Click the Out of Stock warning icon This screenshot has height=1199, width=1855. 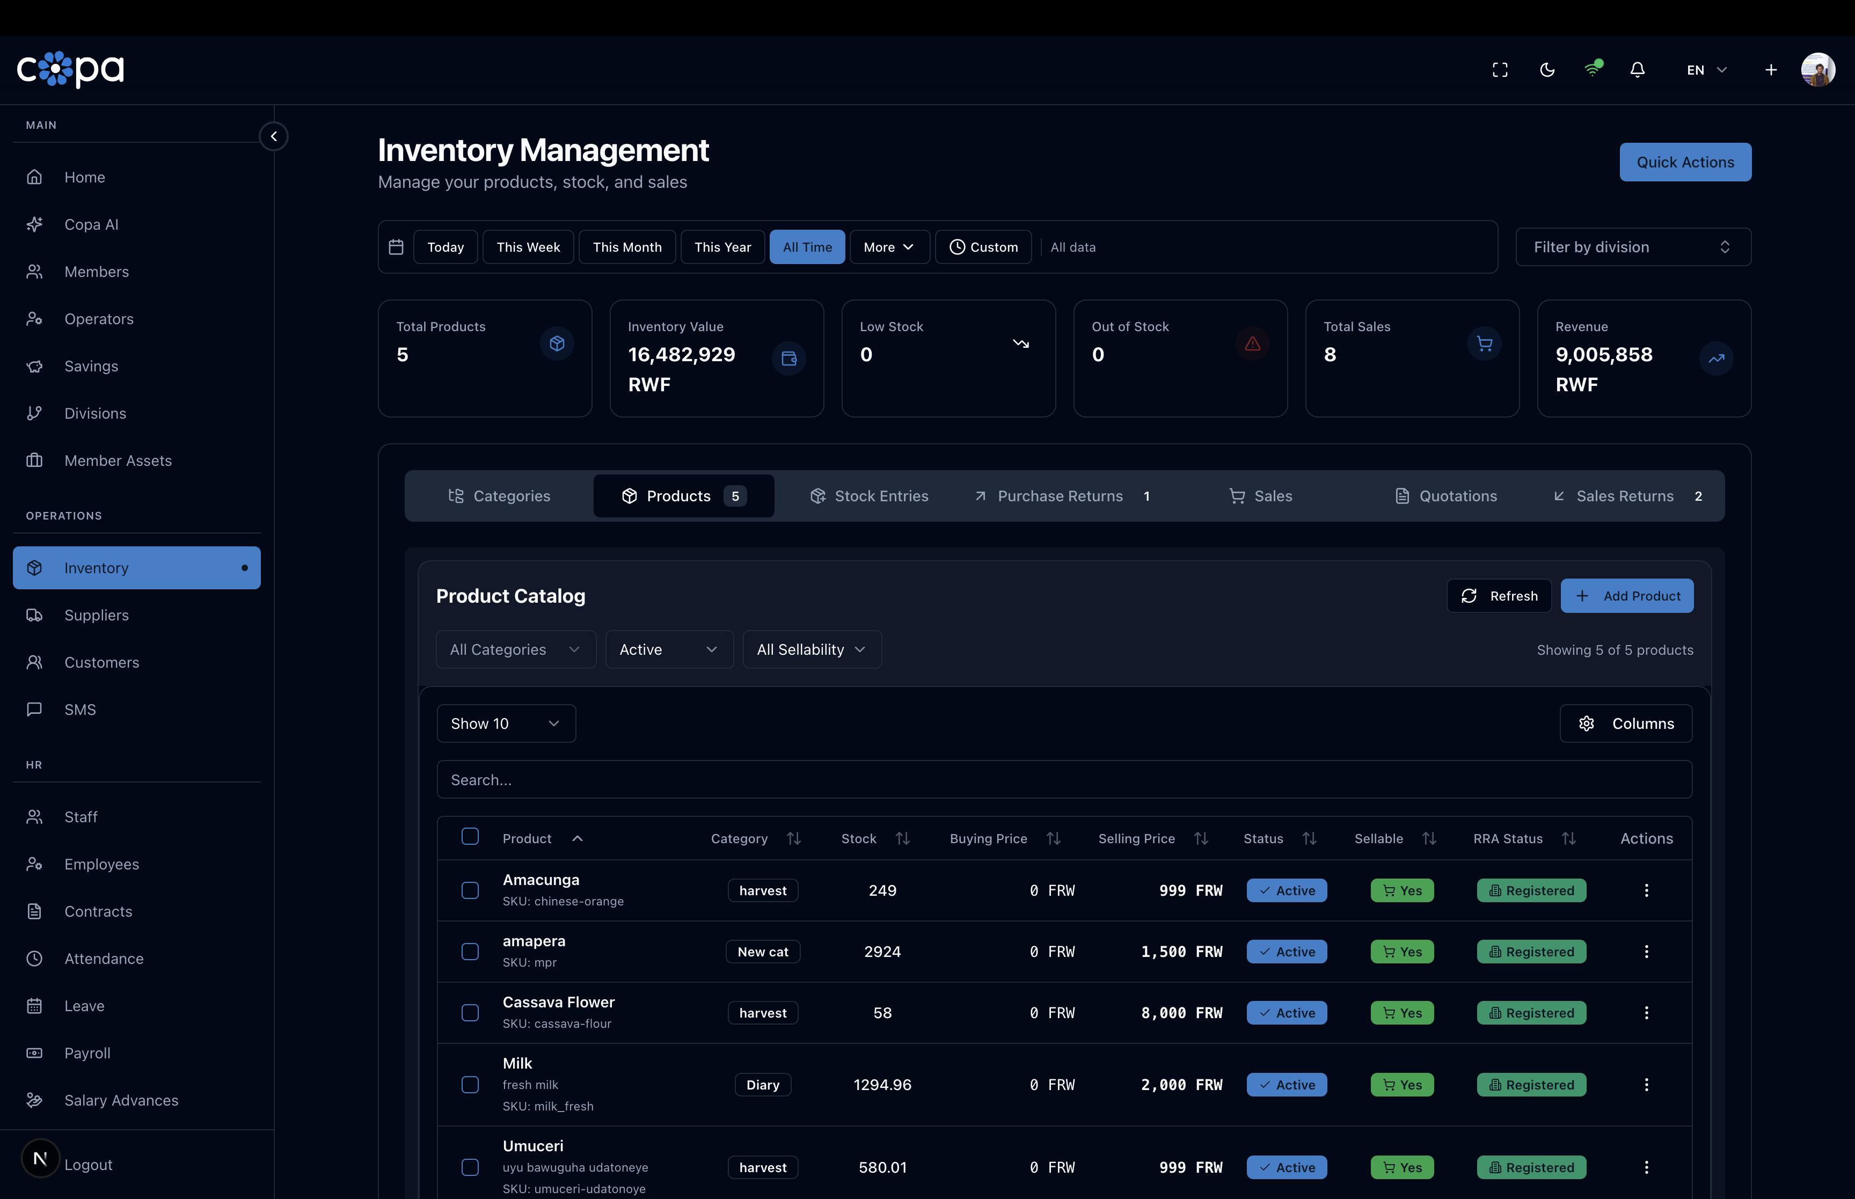pyautogui.click(x=1252, y=343)
